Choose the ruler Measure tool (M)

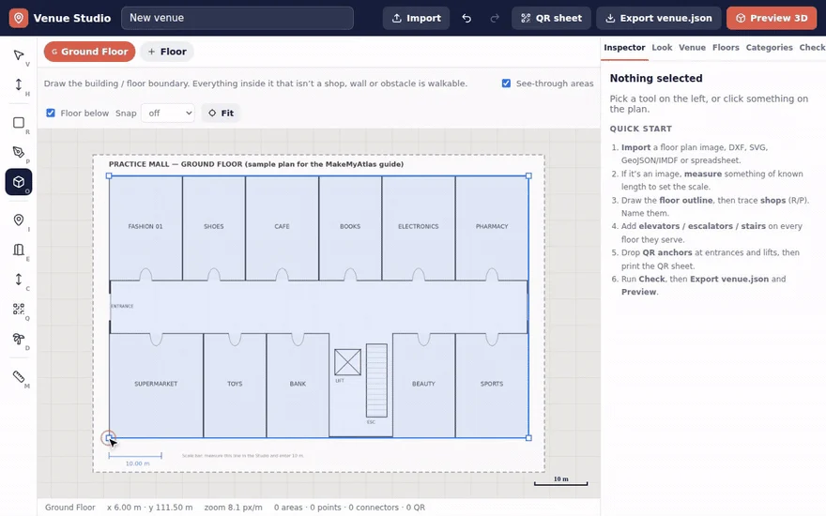coord(19,376)
